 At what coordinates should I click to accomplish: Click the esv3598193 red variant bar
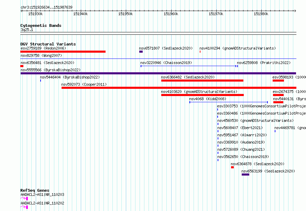(x=278, y=81)
